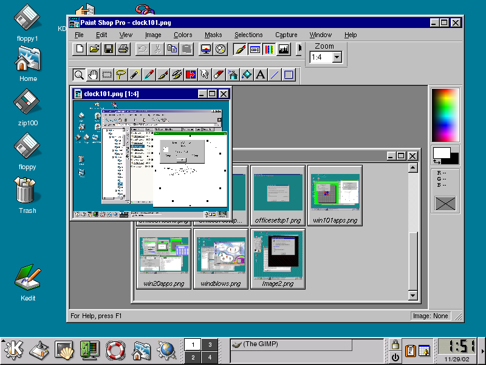Click the zip100 desktop drive icon

[x=27, y=108]
